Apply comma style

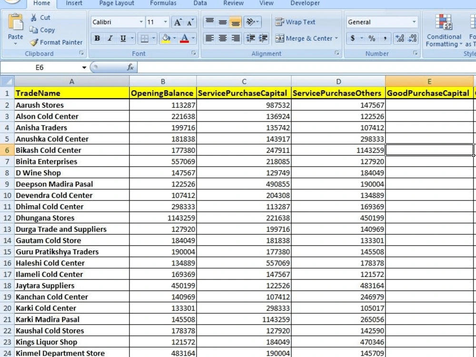(x=385, y=38)
